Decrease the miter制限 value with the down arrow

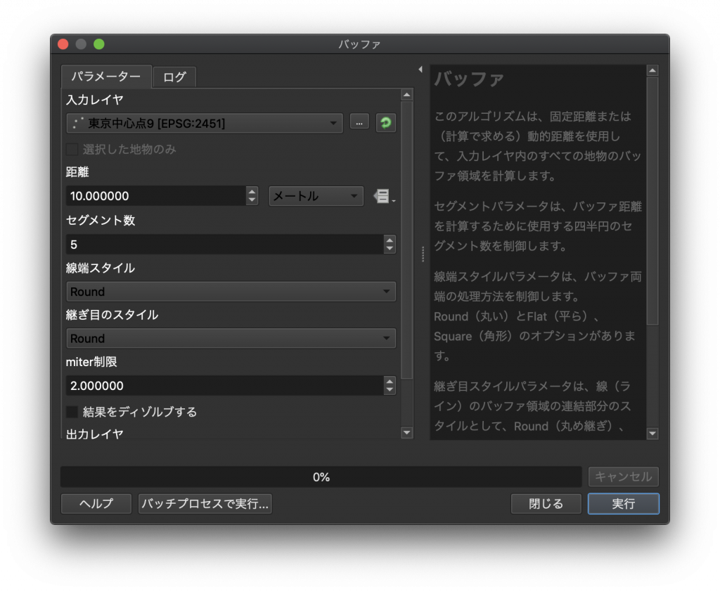point(390,390)
